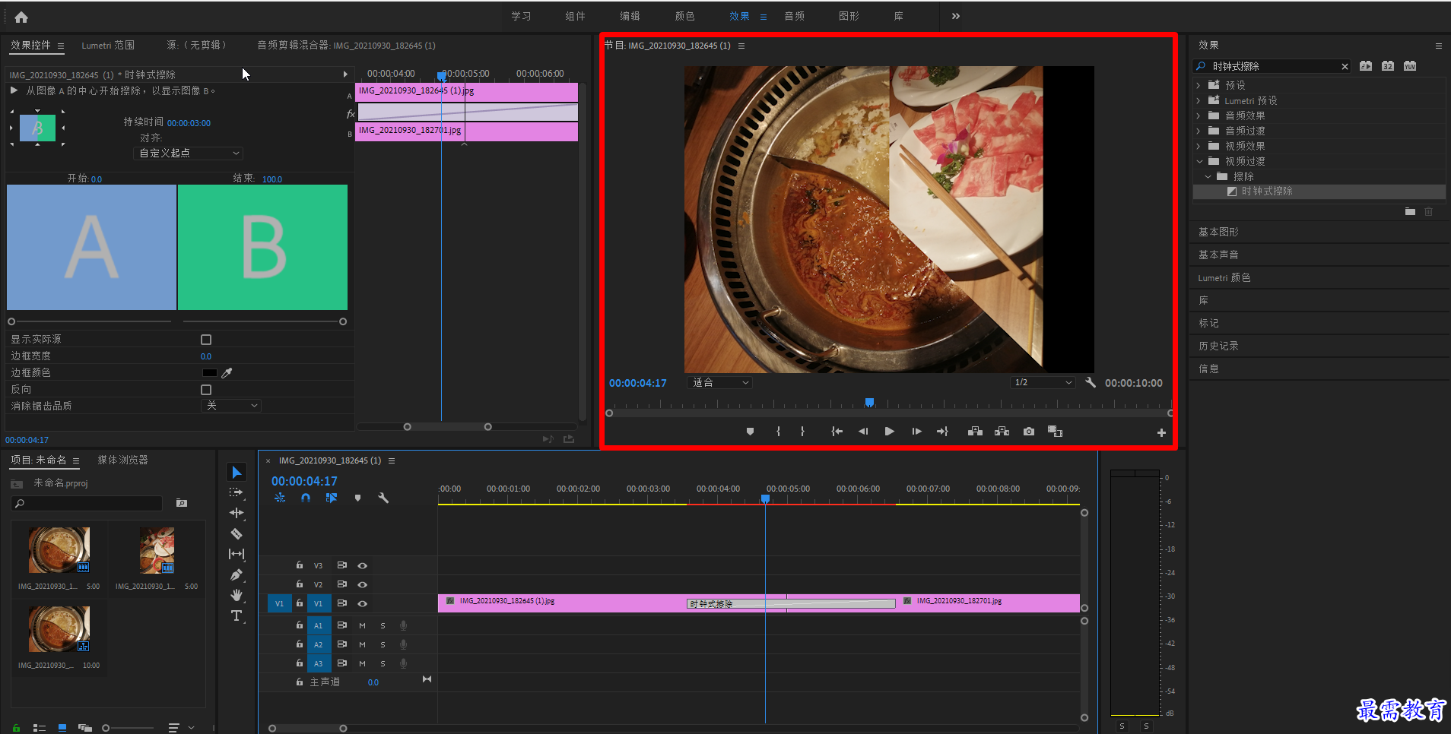Screen dimensions: 1451x734
Task: Solo track A2
Action: point(383,645)
